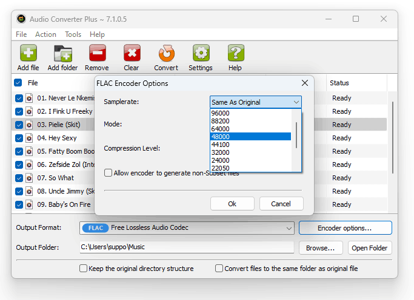
Task: Click the Remove toolbar icon
Action: click(x=98, y=53)
